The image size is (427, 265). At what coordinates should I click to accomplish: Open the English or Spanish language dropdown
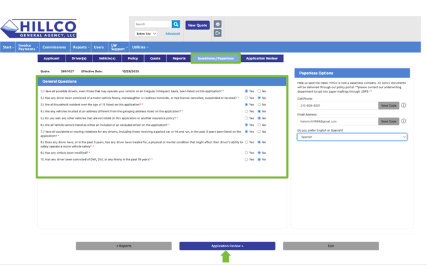[352, 137]
